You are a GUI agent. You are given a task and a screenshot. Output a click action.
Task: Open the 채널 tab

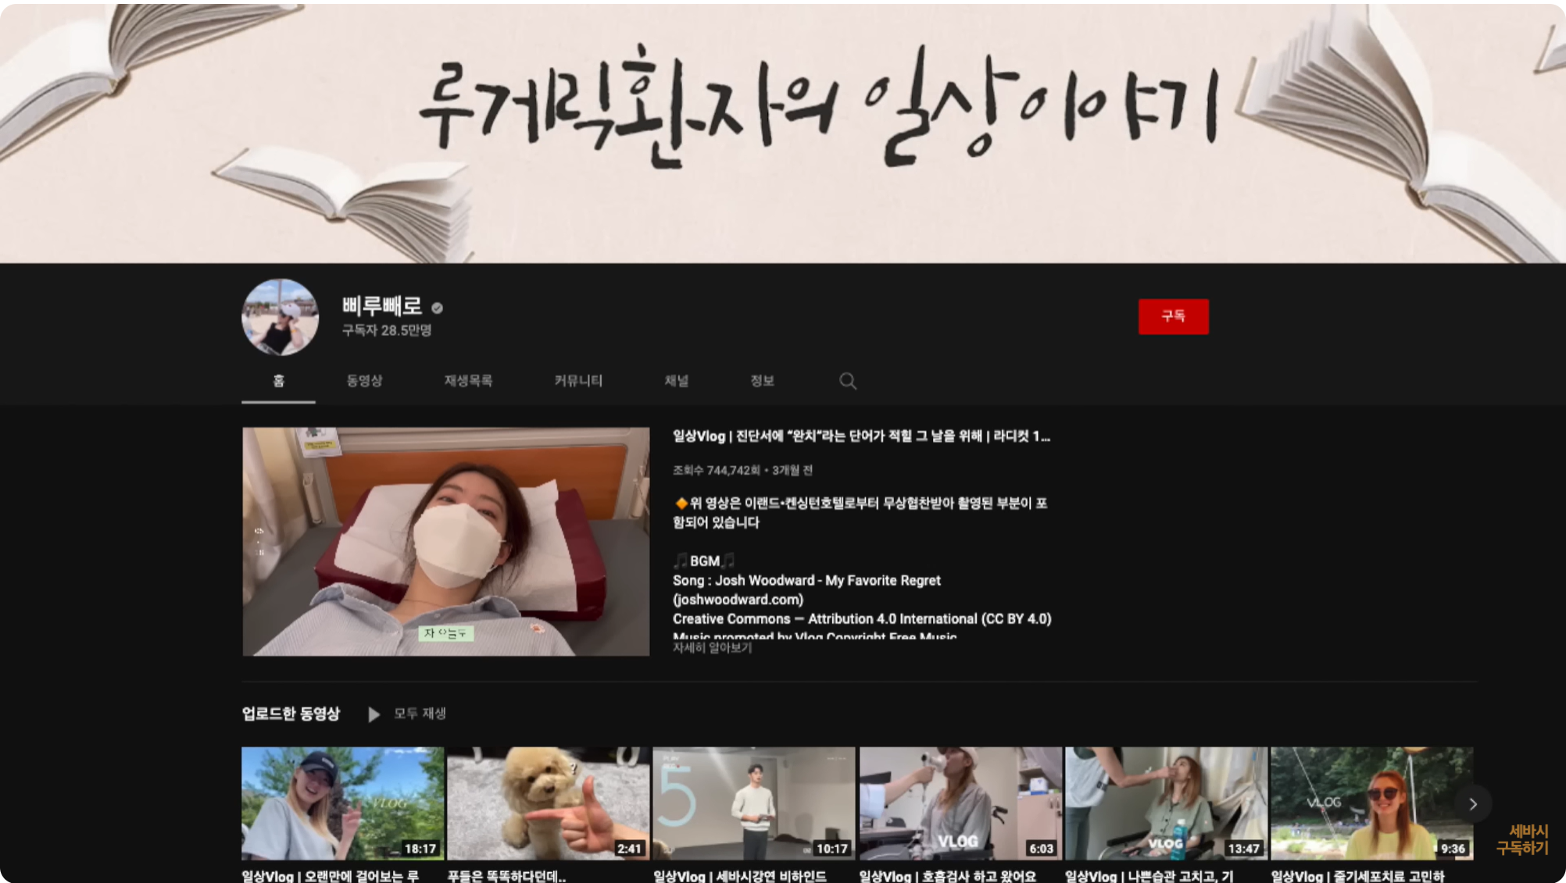[x=676, y=381]
